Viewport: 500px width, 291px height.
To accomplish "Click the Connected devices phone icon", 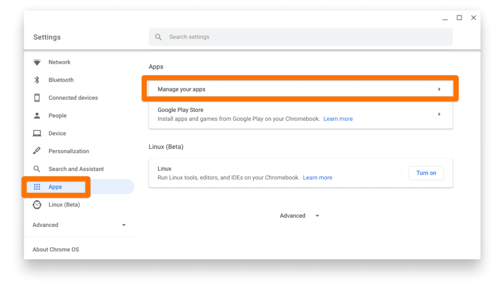I will [37, 98].
